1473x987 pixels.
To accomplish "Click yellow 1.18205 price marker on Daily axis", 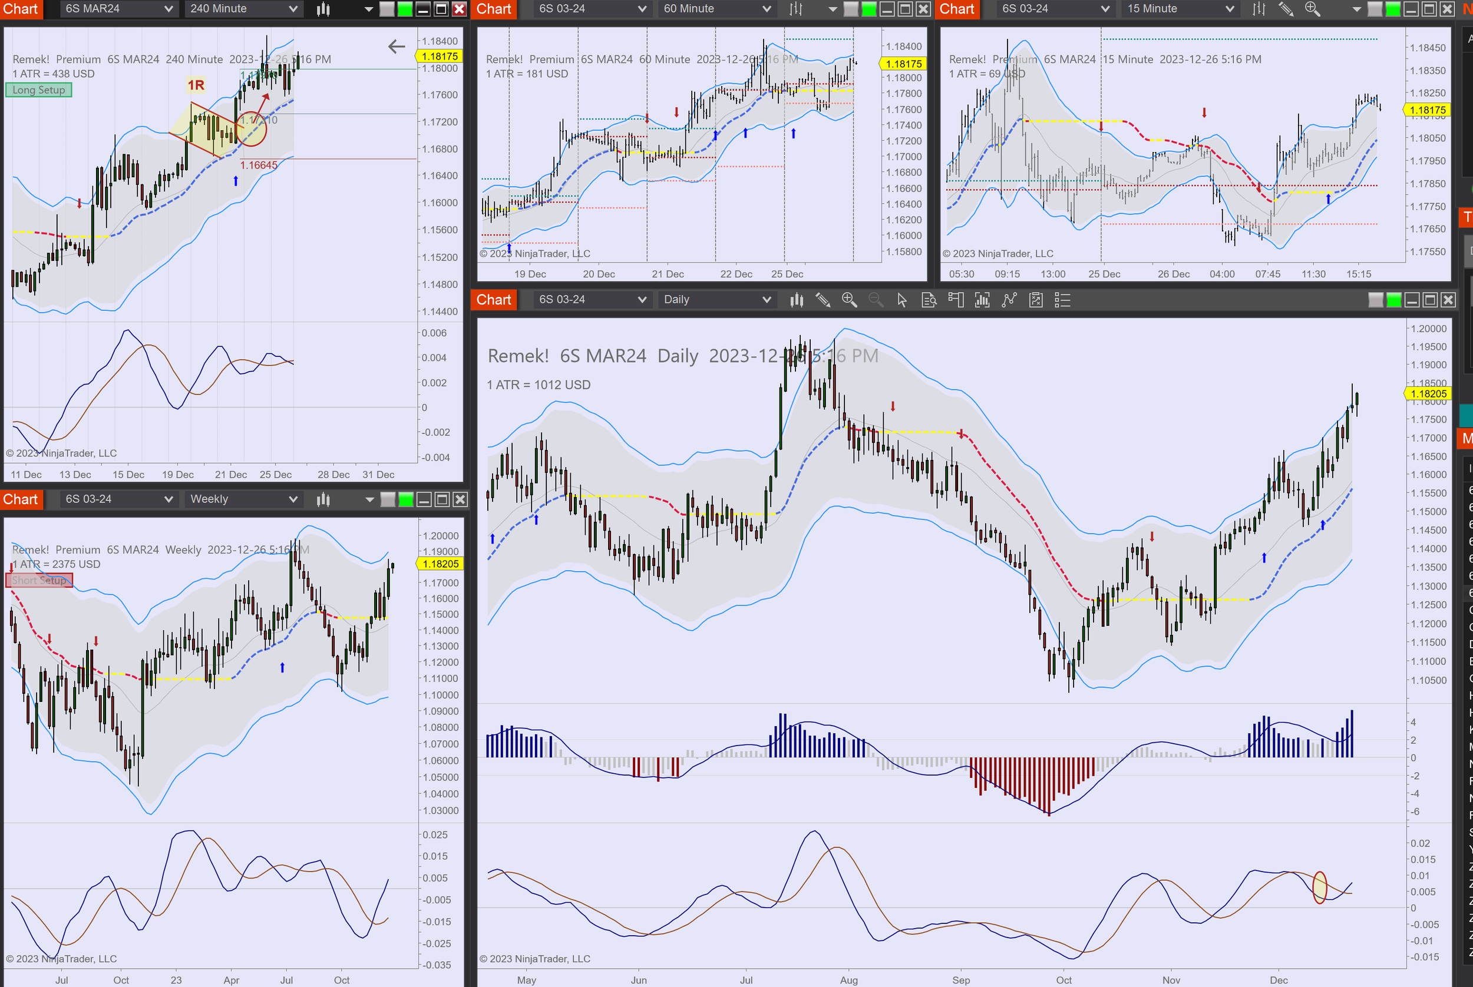I will click(1428, 394).
